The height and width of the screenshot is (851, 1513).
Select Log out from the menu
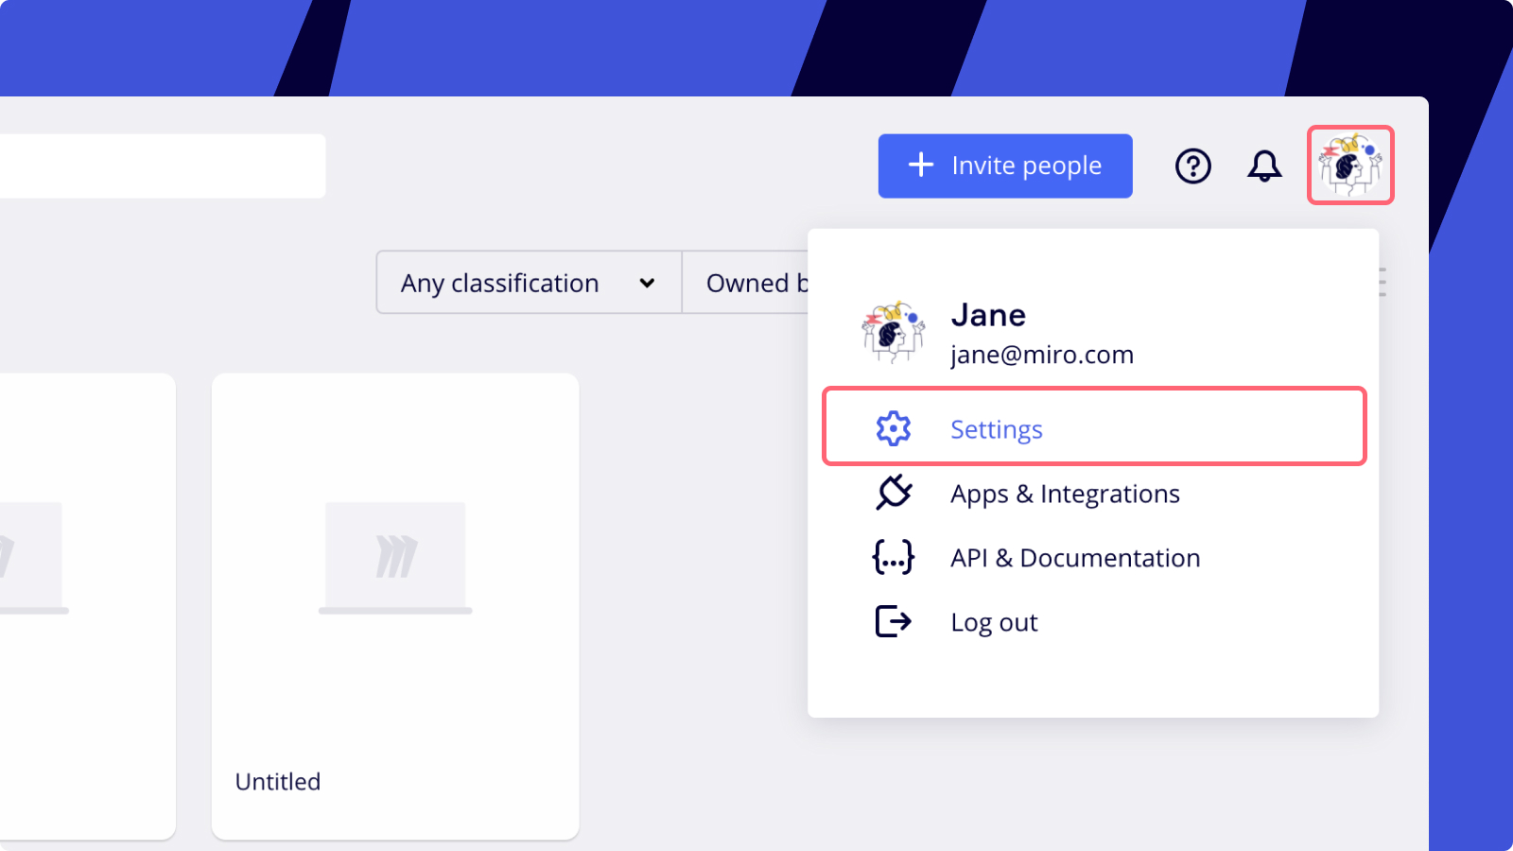994,622
